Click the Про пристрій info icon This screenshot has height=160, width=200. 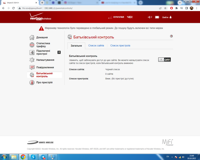[x=32, y=82]
